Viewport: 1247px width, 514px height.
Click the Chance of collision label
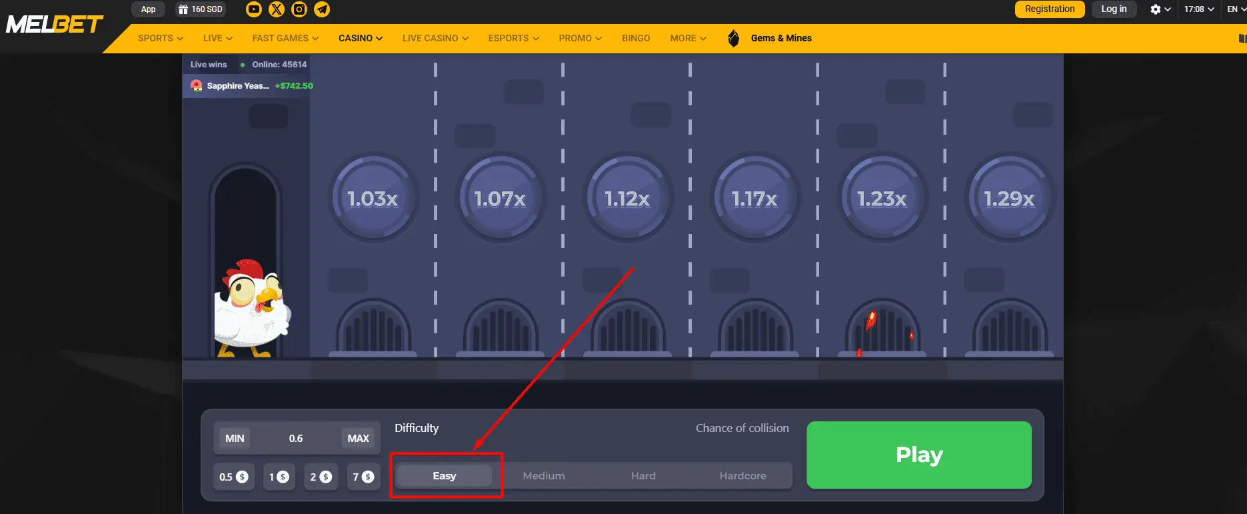(x=742, y=428)
